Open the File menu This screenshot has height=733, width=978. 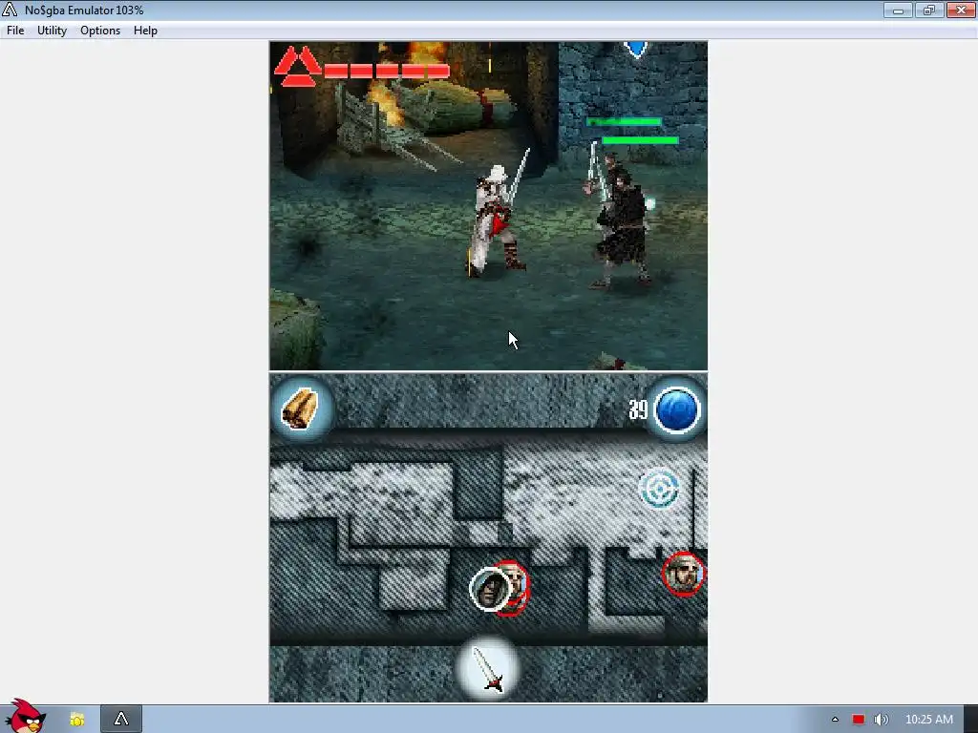[x=15, y=31]
